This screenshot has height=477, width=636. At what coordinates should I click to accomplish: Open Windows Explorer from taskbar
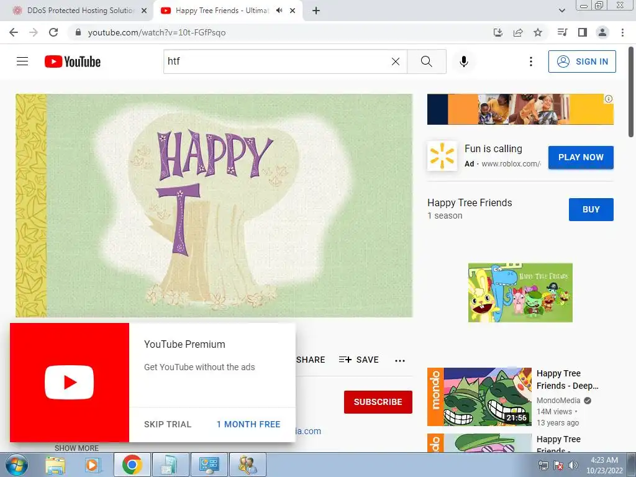(55, 465)
